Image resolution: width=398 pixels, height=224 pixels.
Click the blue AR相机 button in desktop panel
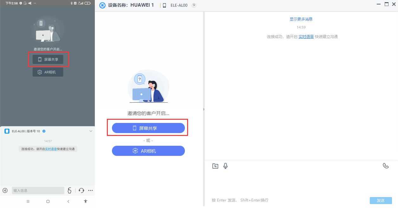pyautogui.click(x=148, y=151)
